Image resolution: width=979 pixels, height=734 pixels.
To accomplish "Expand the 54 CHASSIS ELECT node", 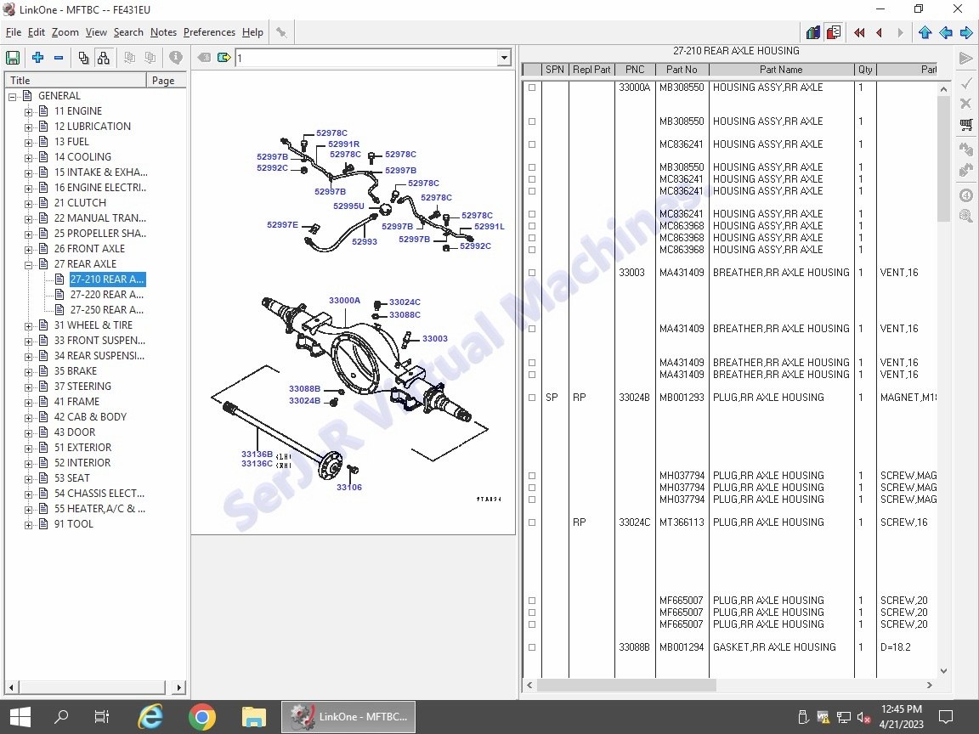I will coord(28,494).
